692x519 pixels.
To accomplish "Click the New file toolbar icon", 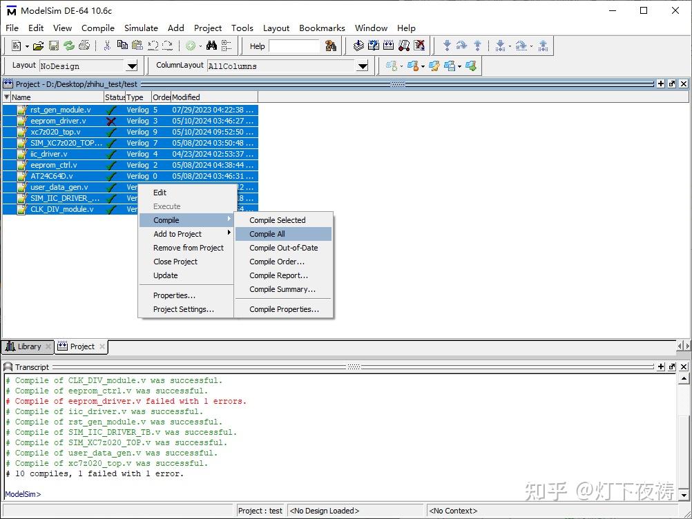I will coord(17,46).
